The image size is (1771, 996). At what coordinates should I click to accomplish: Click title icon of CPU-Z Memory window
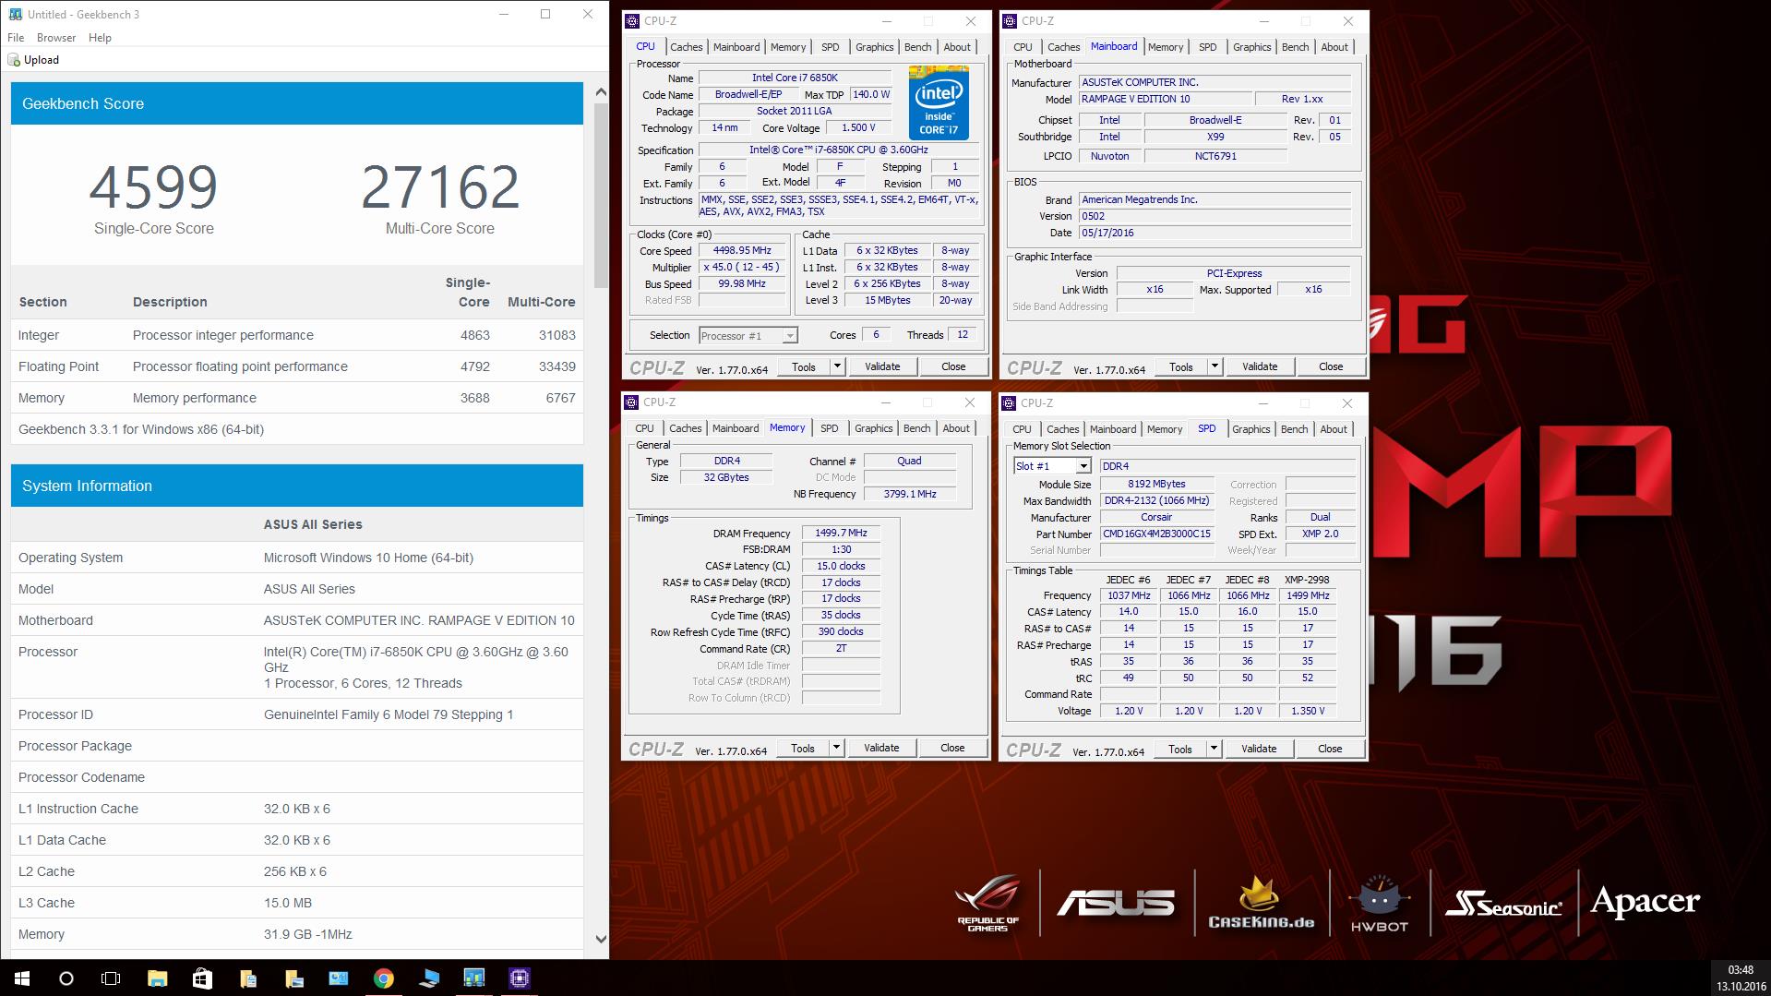[631, 402]
